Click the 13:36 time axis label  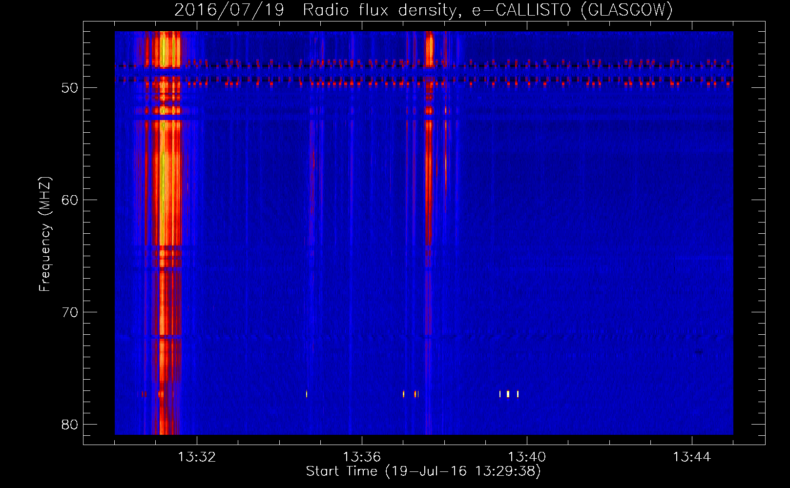(x=362, y=457)
